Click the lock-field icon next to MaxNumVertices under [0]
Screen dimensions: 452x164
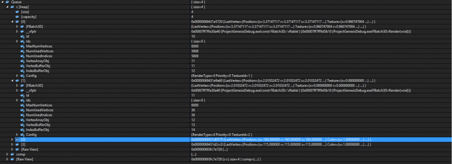tap(22, 46)
